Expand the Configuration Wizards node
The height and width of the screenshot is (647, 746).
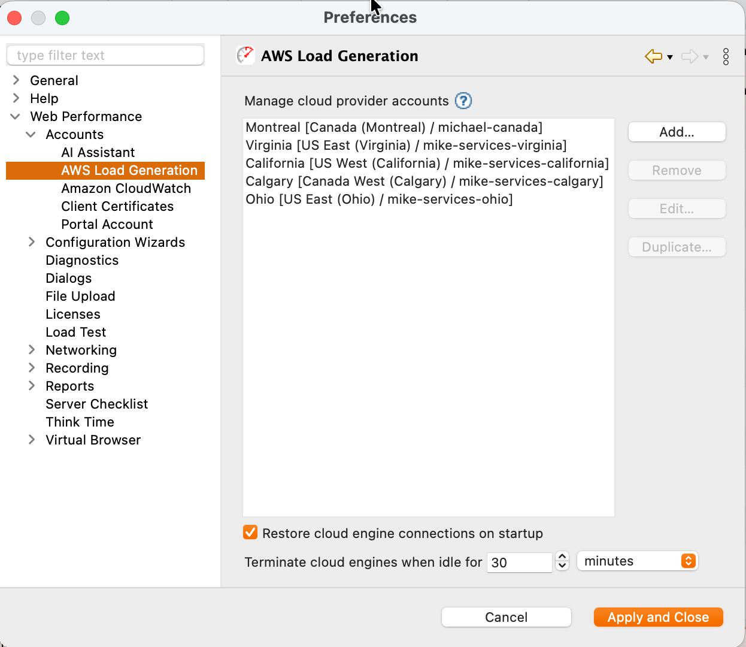[x=32, y=241]
